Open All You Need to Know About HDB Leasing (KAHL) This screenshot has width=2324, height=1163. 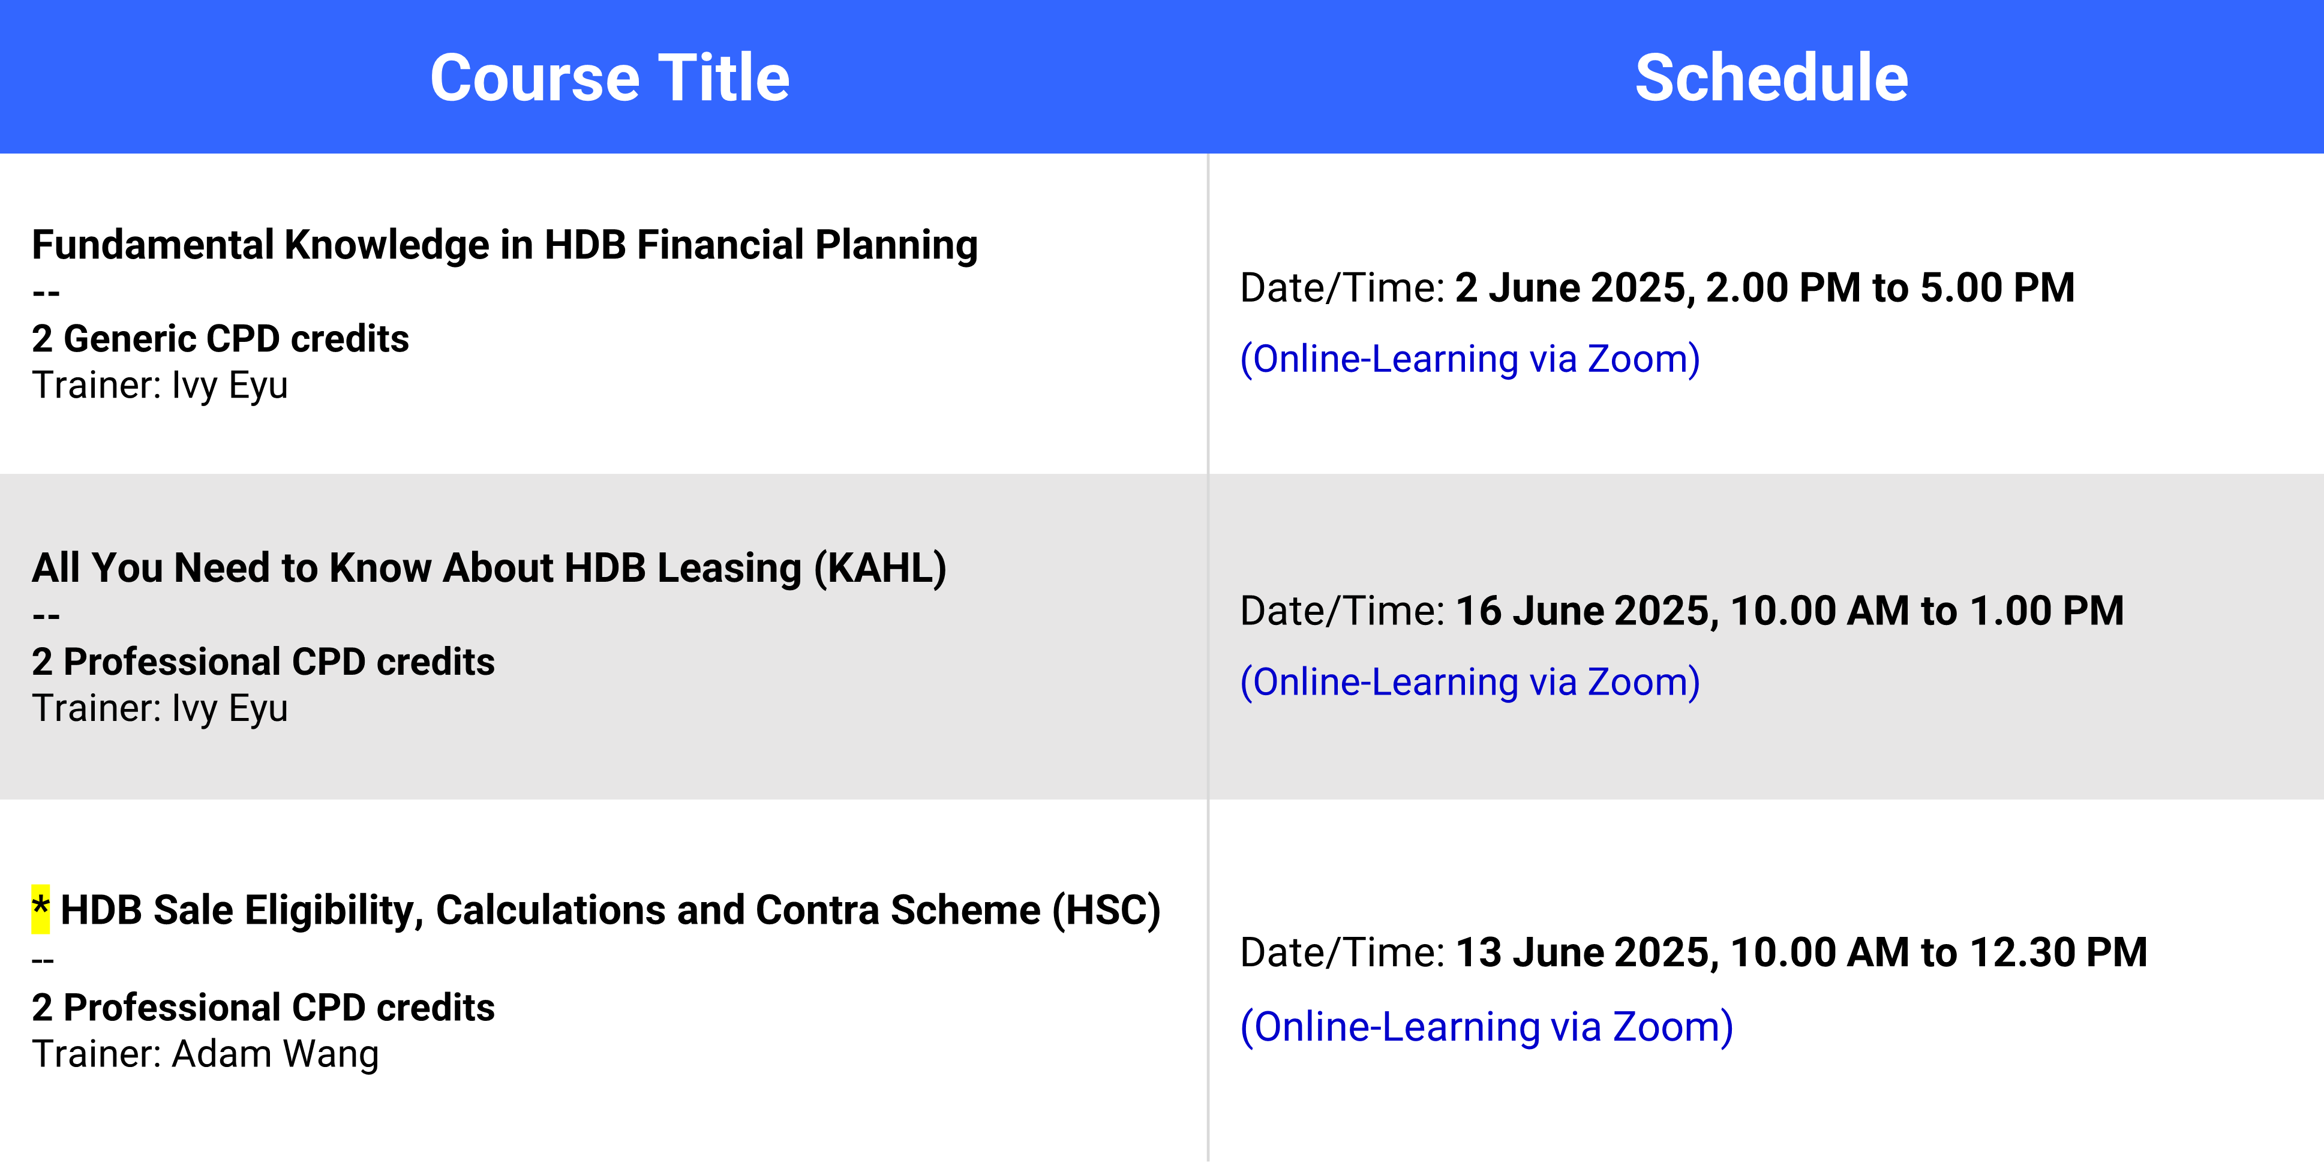tap(489, 569)
